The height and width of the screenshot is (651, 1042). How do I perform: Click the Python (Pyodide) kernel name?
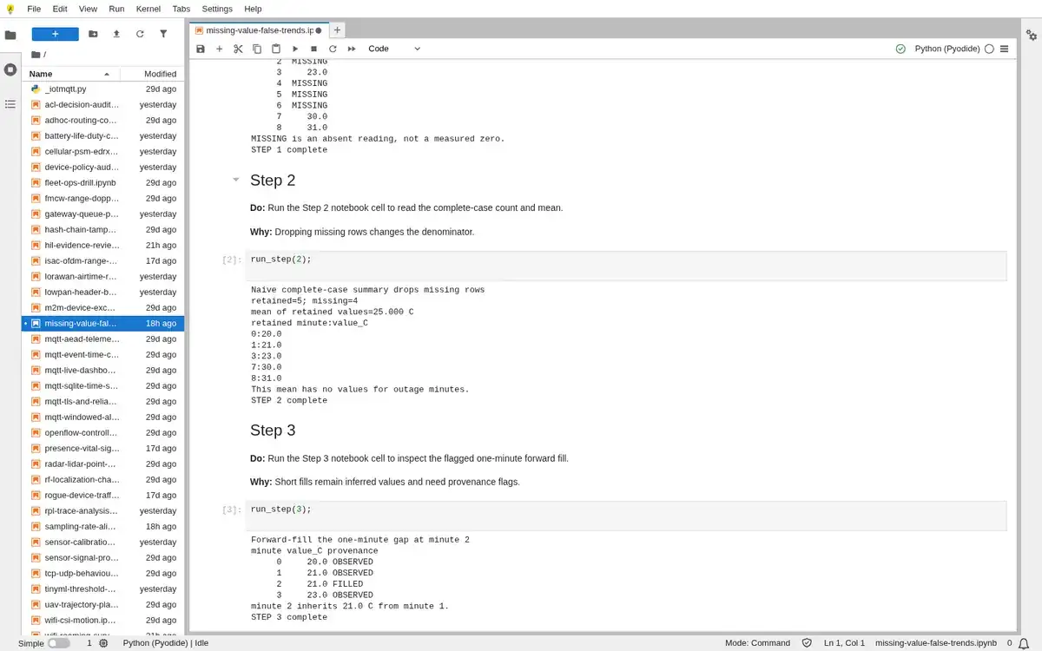(x=947, y=49)
